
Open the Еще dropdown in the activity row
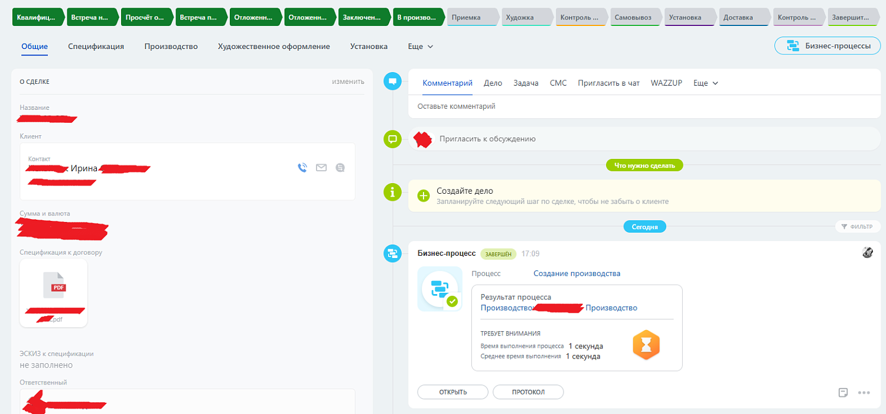point(705,83)
